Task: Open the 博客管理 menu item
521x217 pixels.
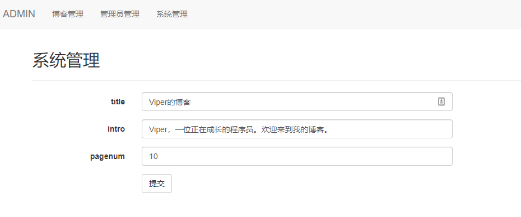Action: (68, 14)
